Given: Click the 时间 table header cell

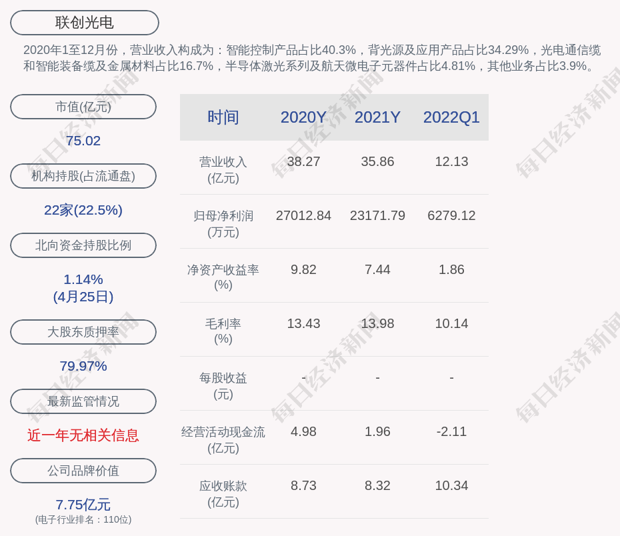Looking at the screenshot, I should pos(223,117).
